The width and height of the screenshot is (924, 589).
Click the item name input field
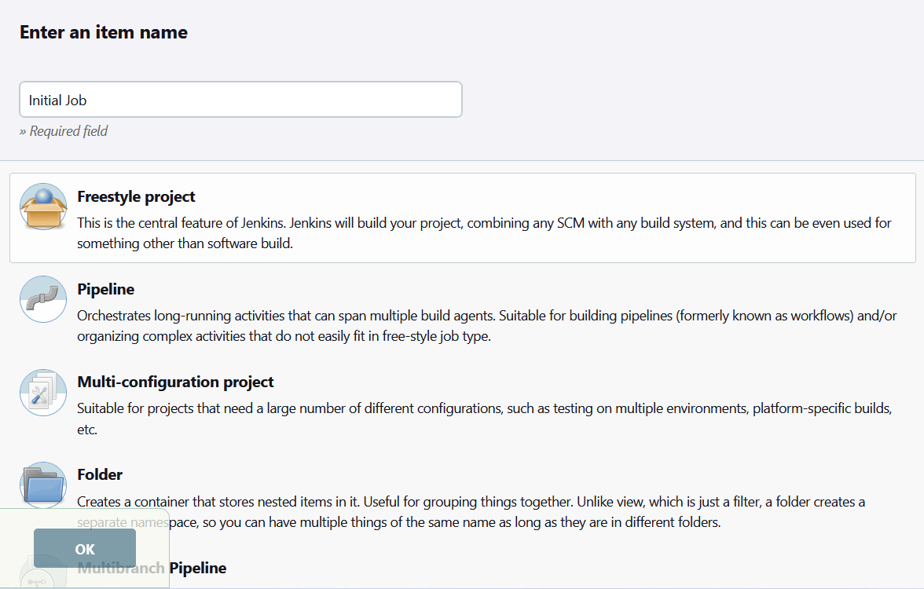240,99
